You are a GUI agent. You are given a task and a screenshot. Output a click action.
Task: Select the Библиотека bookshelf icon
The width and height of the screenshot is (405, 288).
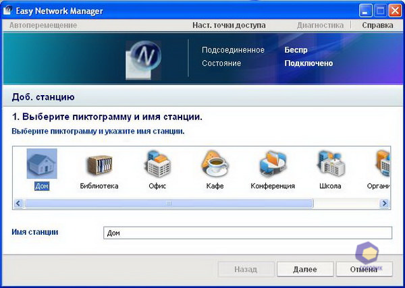[99, 165]
